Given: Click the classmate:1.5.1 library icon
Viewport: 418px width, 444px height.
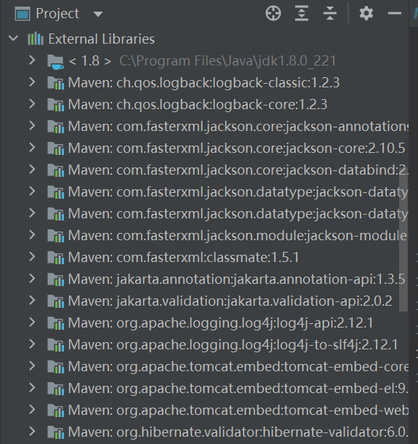Looking at the screenshot, I should (x=55, y=258).
